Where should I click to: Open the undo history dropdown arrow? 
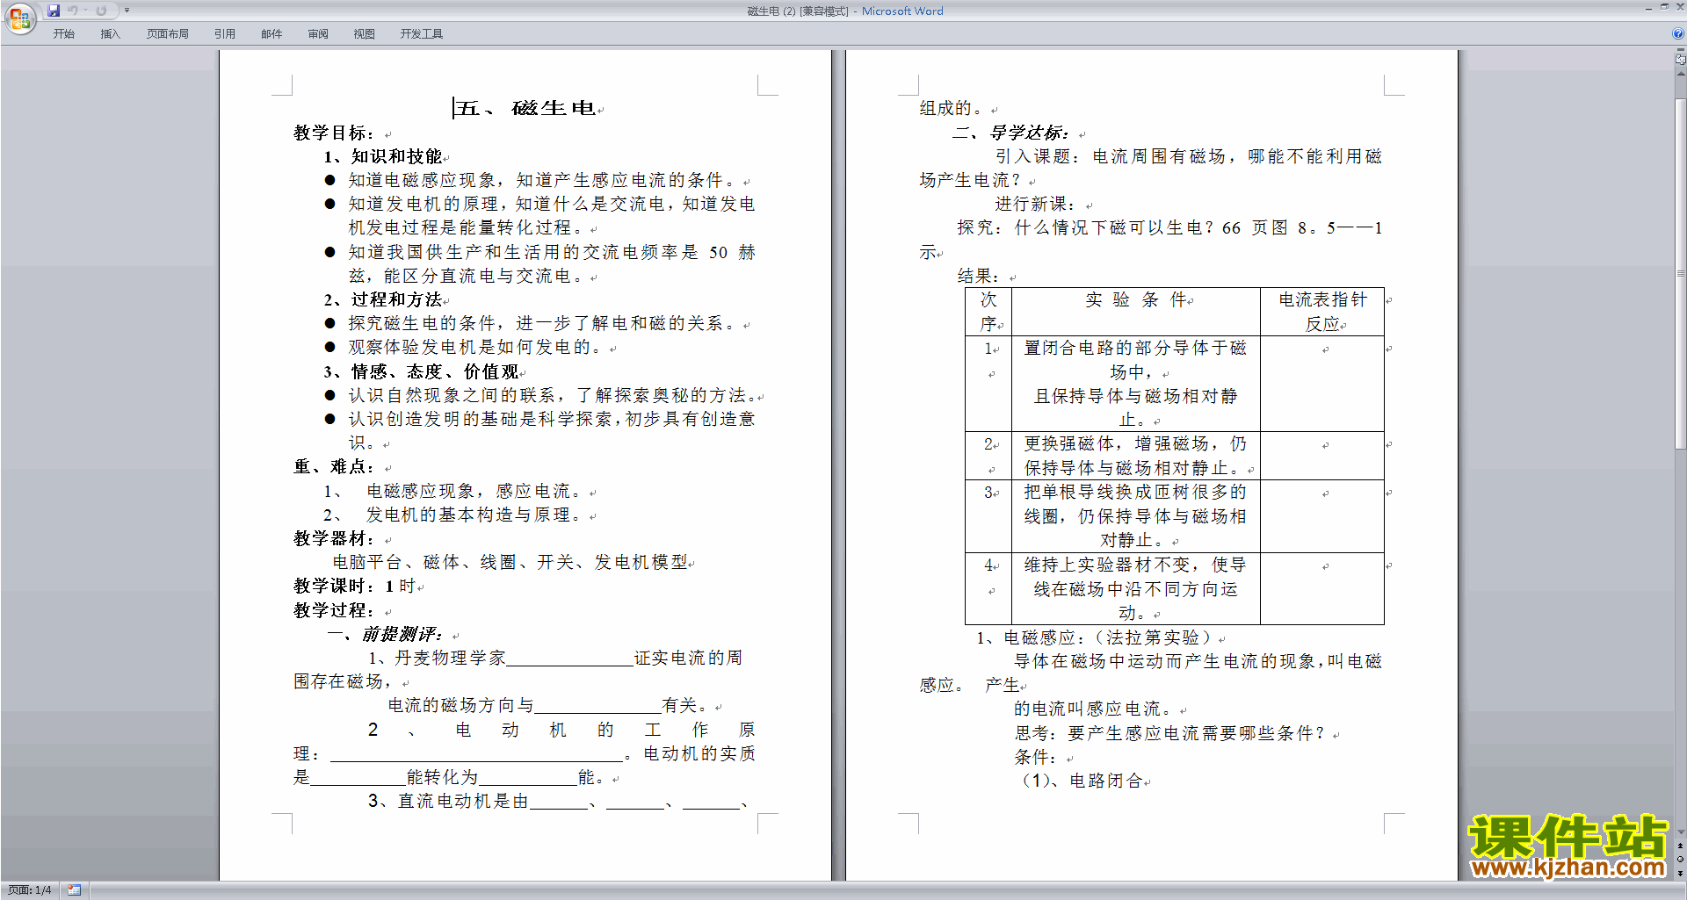[86, 11]
